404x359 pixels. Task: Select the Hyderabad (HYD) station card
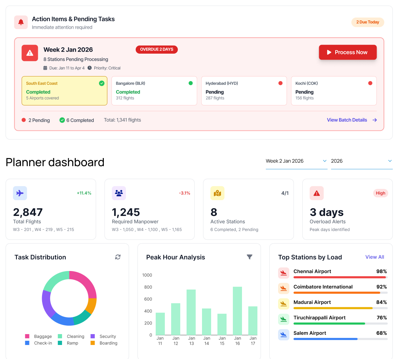point(244,90)
